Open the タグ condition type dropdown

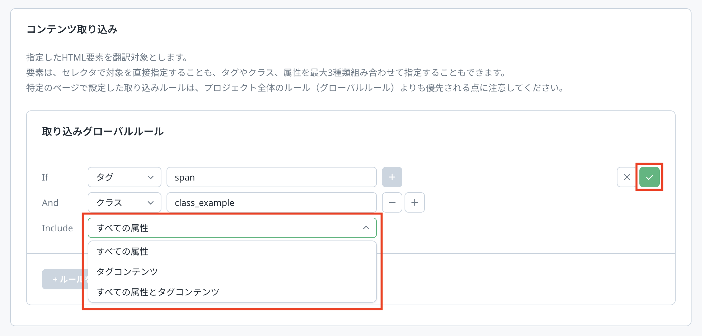(x=124, y=177)
